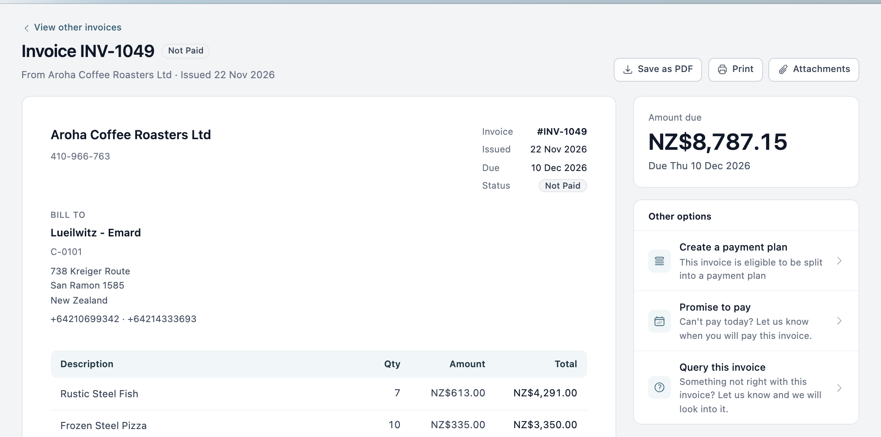This screenshot has width=881, height=437.
Task: Click the Total column header
Action: [566, 364]
